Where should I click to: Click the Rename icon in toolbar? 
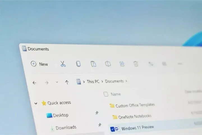[108, 64]
